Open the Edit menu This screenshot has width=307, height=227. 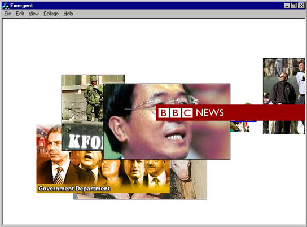[20, 14]
